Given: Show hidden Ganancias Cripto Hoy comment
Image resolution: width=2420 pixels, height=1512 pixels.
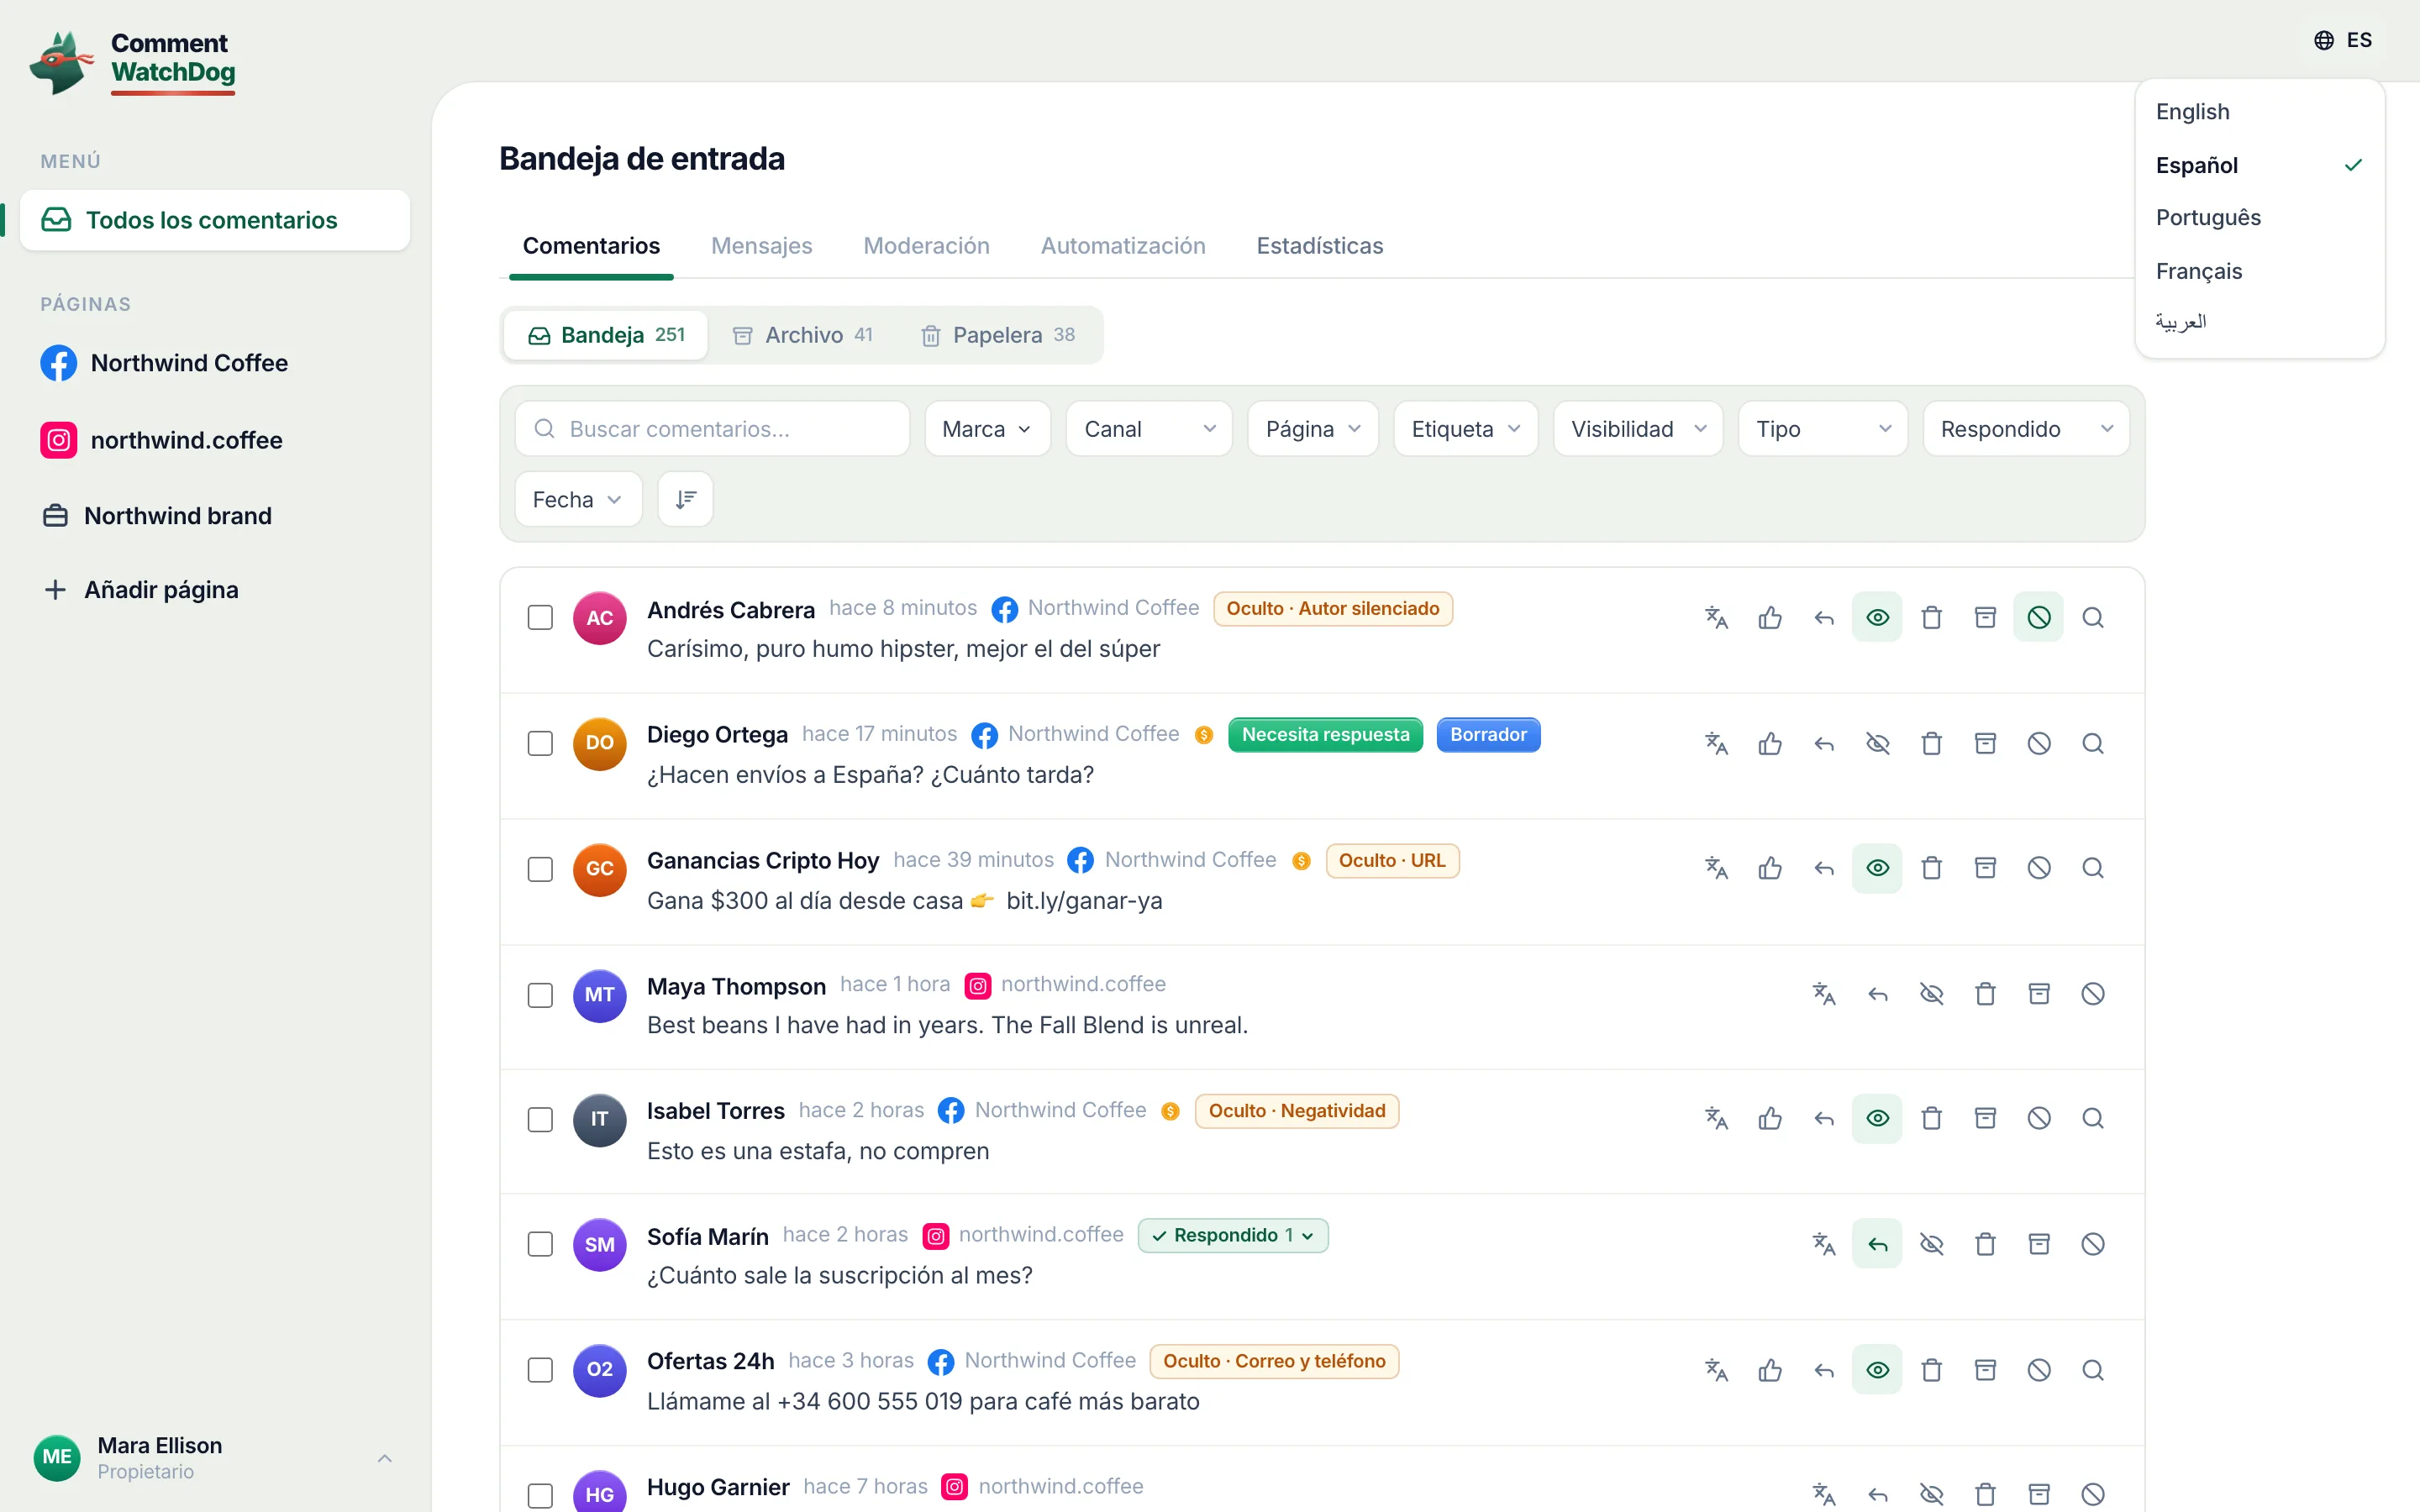Looking at the screenshot, I should point(1878,868).
